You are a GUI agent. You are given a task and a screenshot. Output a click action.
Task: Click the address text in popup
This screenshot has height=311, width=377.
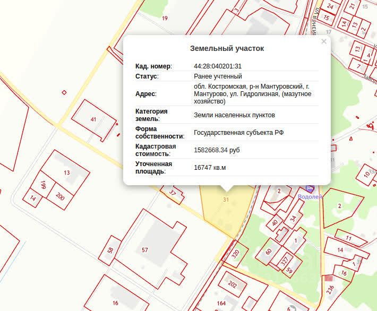(253, 94)
